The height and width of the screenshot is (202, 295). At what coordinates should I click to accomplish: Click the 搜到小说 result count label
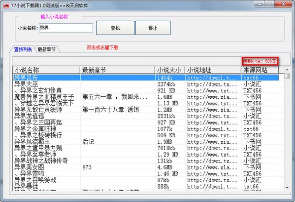pyautogui.click(x=260, y=61)
